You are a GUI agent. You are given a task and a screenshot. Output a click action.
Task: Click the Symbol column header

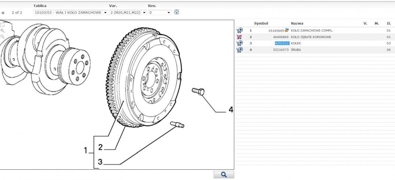tap(261, 23)
